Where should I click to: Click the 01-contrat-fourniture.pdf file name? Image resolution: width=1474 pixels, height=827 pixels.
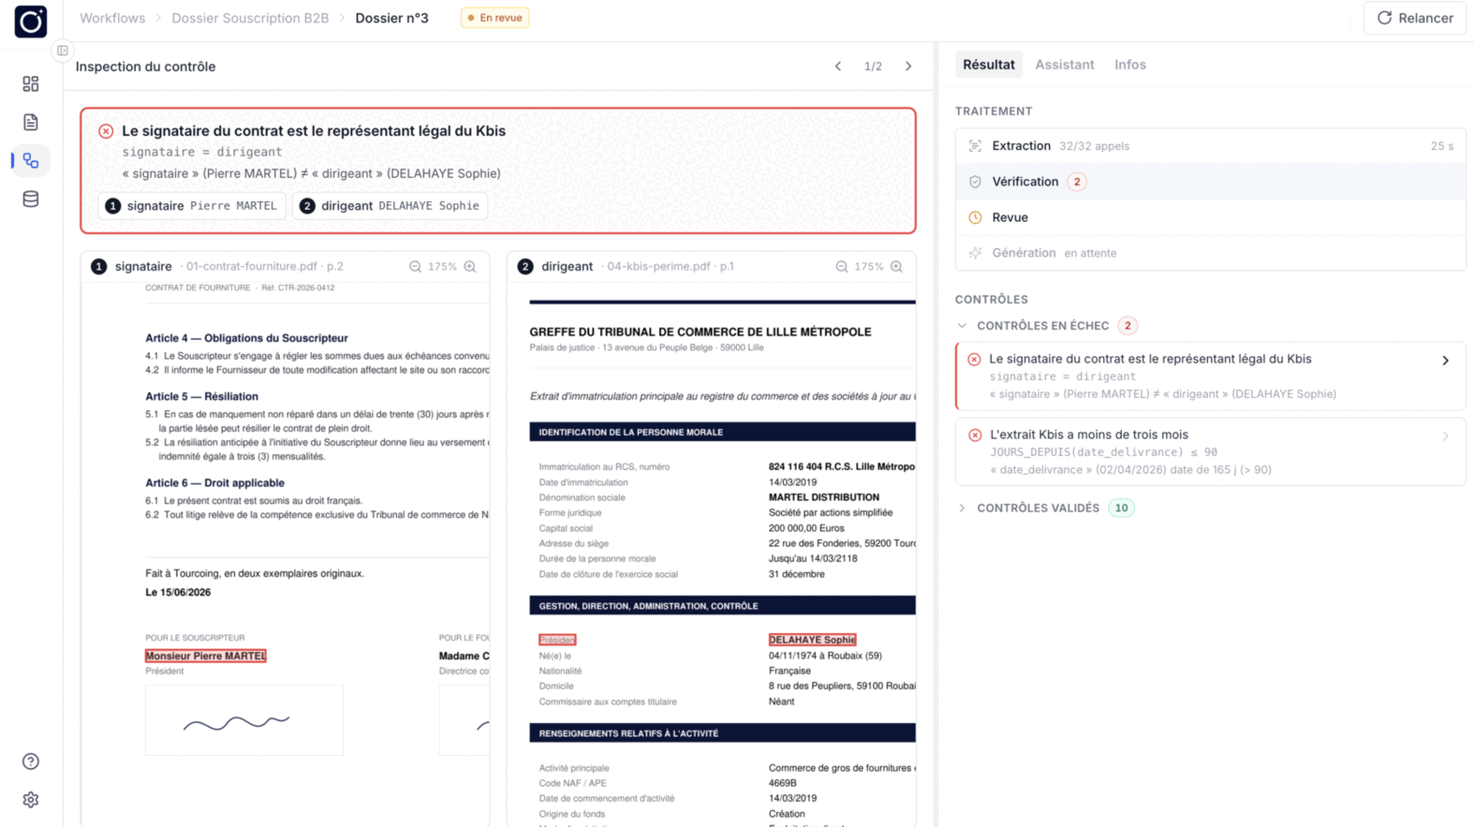(x=251, y=266)
